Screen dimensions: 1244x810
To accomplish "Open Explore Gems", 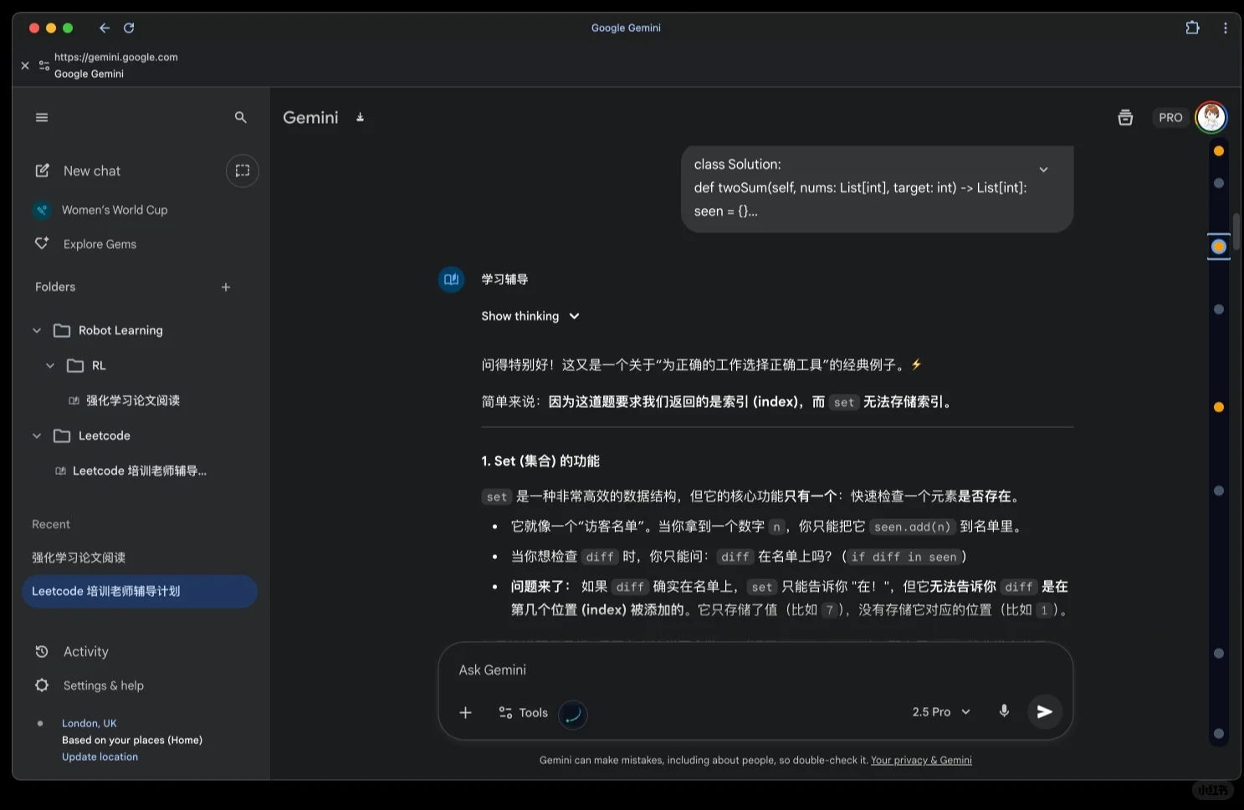I will [x=100, y=243].
